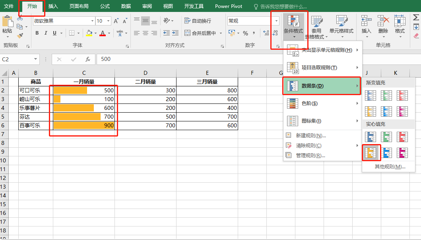Increase indent
This screenshot has height=240, width=421.
point(175,33)
